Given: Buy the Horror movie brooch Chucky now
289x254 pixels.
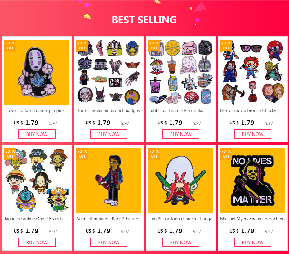Looking at the screenshot, I should (x=253, y=134).
